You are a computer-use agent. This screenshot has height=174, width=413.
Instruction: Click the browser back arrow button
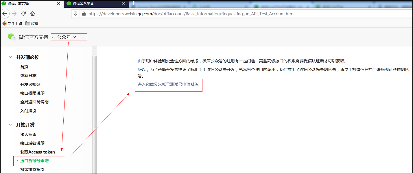coord(5,14)
